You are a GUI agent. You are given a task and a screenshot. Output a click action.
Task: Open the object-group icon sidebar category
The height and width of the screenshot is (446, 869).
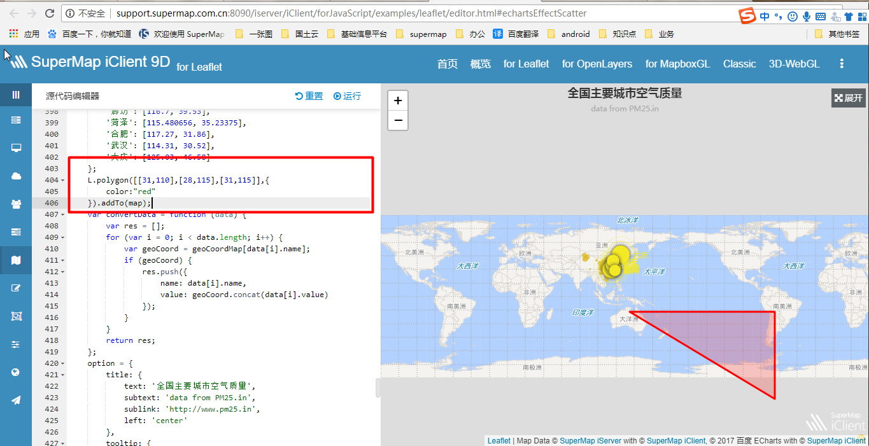(x=16, y=316)
